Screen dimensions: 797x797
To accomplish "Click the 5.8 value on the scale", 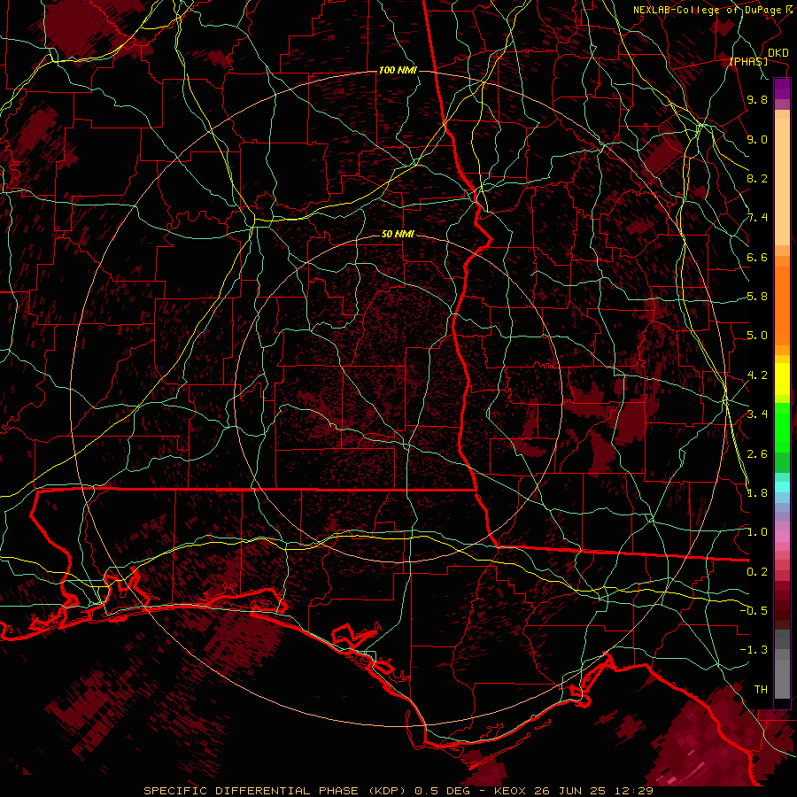I will click(x=757, y=297).
